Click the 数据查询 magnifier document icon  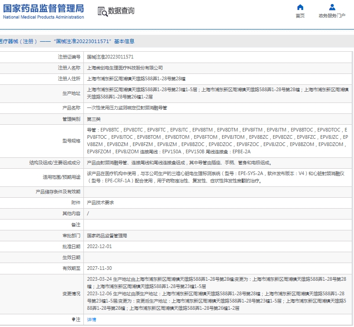(x=102, y=11)
